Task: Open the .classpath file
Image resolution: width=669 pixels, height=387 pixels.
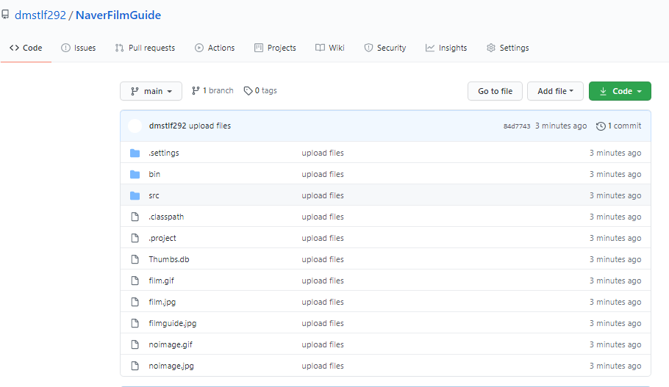Action: [x=166, y=217]
